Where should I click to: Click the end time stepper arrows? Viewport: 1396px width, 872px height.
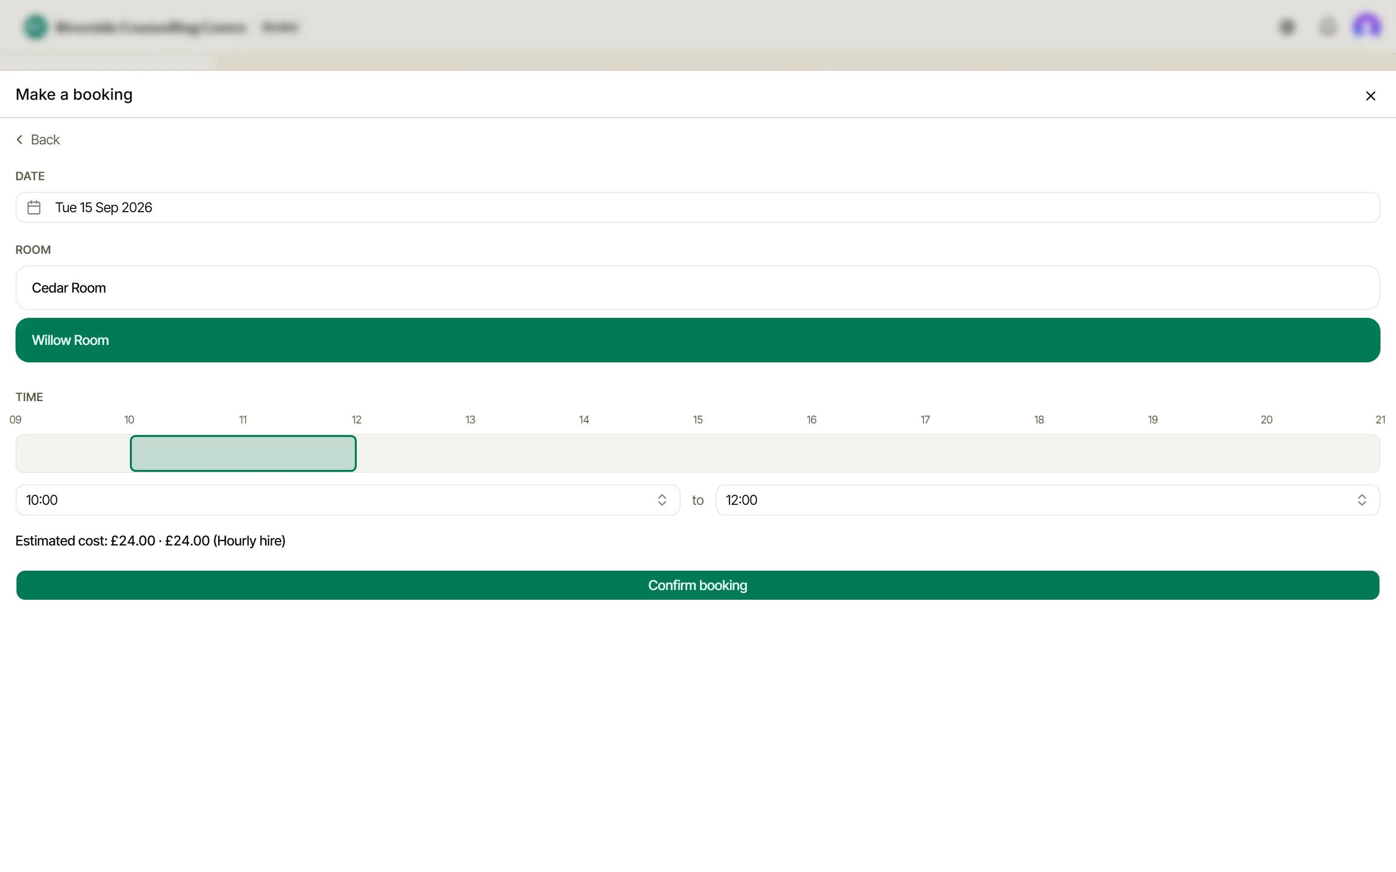pyautogui.click(x=1362, y=500)
